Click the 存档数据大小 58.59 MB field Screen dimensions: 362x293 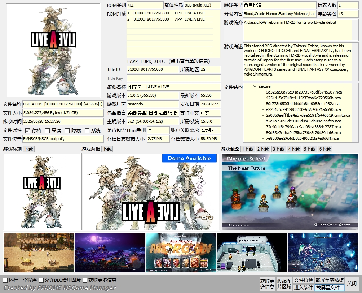tap(210, 139)
